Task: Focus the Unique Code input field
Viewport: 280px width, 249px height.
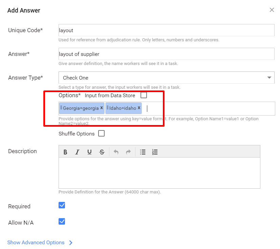Action: [167, 30]
